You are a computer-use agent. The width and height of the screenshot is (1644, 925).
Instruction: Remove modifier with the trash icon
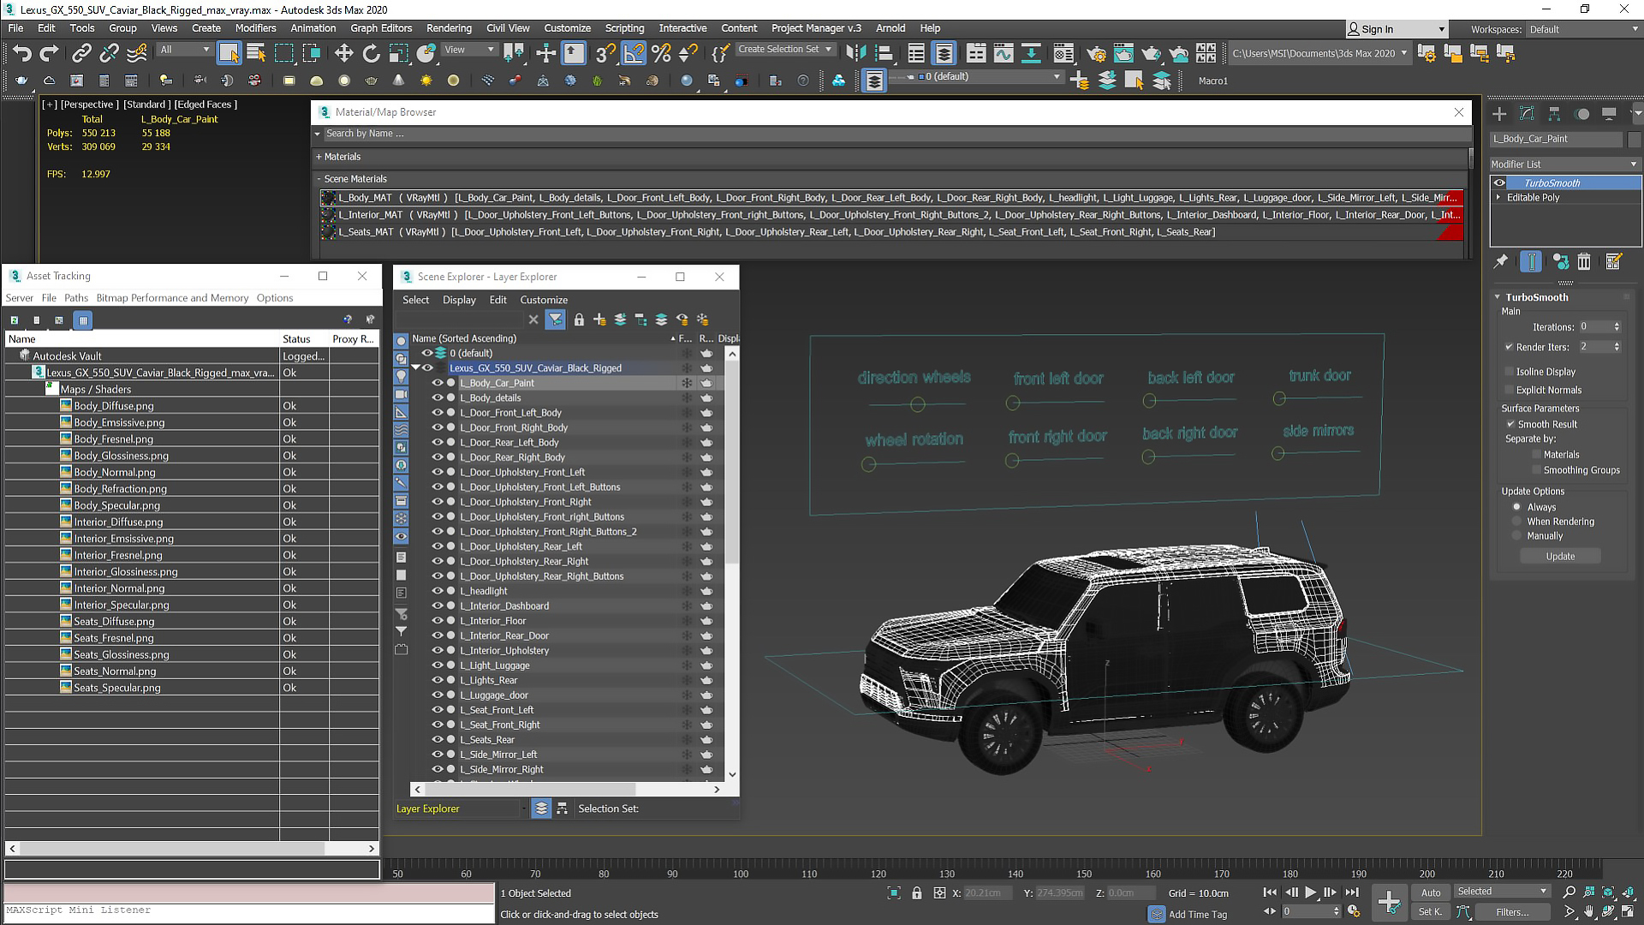point(1584,261)
